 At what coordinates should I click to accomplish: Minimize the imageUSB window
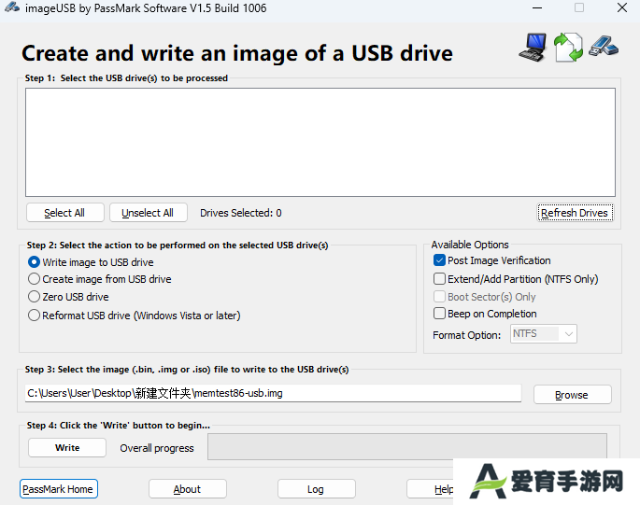(537, 7)
